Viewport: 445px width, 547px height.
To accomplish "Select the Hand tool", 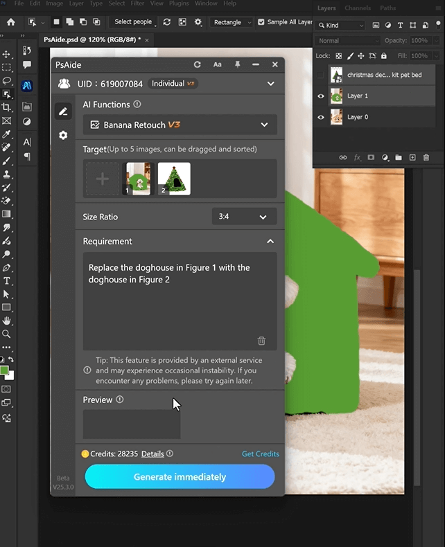I will pyautogui.click(x=7, y=321).
